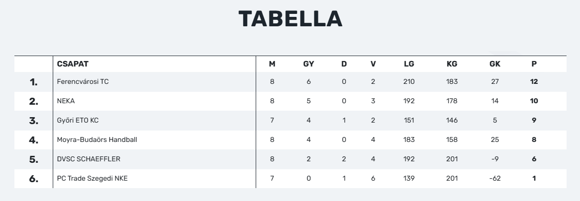Click Ferencvárosi TC's 12 points value

pos(534,81)
